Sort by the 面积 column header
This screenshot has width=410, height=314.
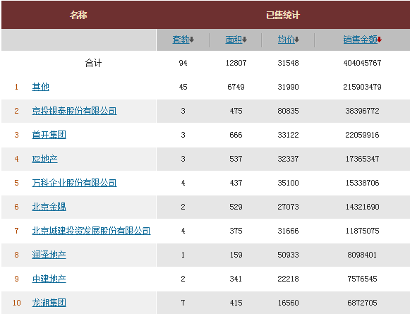pyautogui.click(x=234, y=40)
